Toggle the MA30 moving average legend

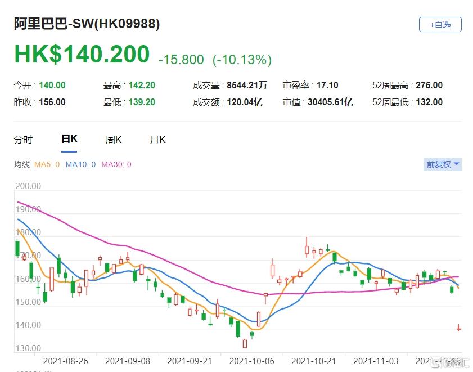(x=116, y=164)
